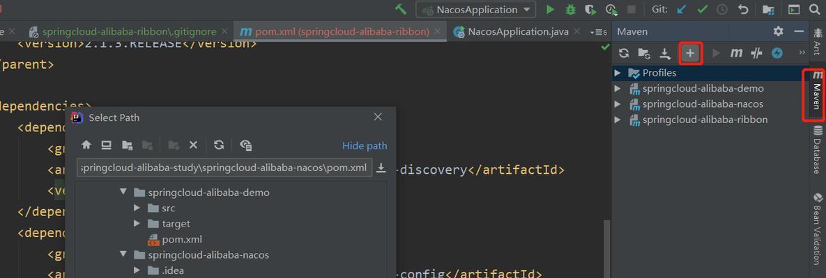Open the Bean Validation side tab
826x278 pixels.
point(818,229)
